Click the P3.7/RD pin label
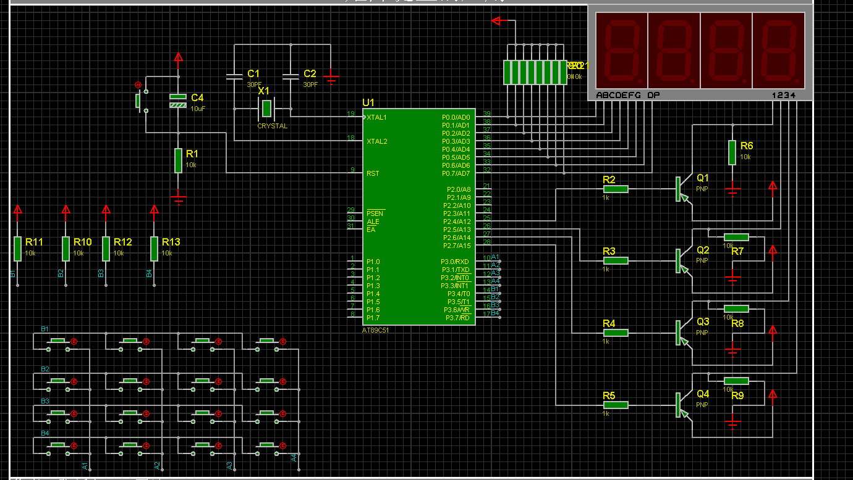Viewport: 853px width, 480px height. click(x=458, y=318)
